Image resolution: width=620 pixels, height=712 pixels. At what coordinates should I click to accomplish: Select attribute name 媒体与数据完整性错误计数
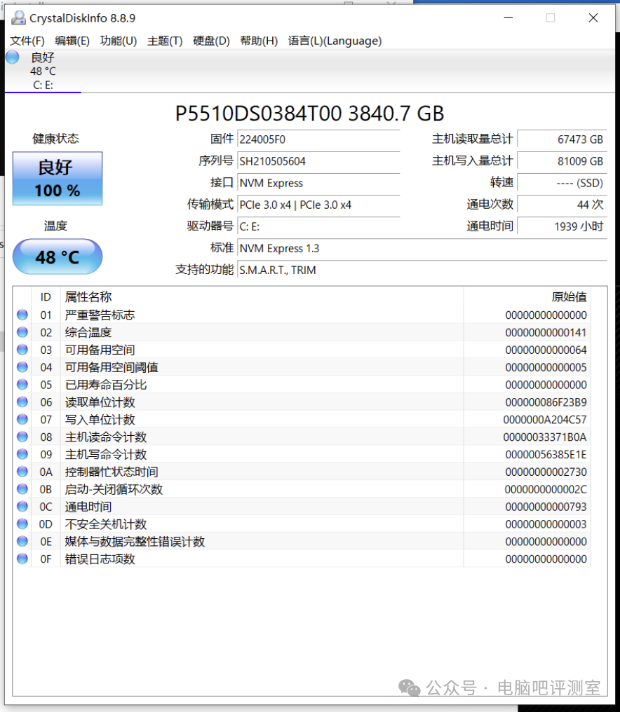point(135,542)
